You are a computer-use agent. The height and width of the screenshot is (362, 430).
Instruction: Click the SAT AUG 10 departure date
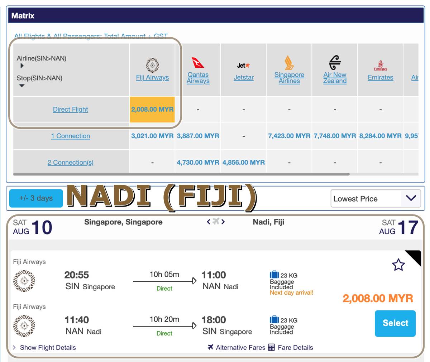[33, 227]
